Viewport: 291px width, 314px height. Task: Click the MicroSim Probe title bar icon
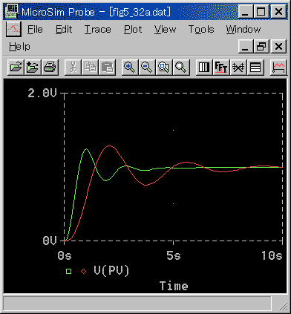(x=12, y=11)
